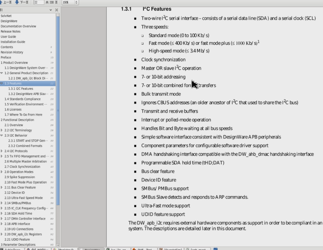Click the outline scrollbar down arrow
The height and width of the screenshot is (250, 323).
click(x=58, y=245)
